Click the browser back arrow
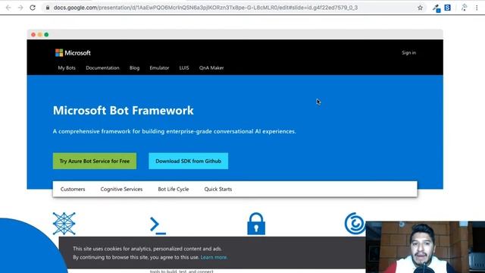 [8, 8]
